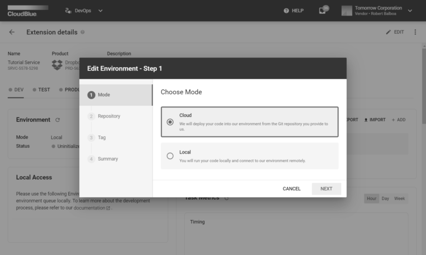The image size is (426, 255).
Task: Click the Local mode value text
Action: pos(57,137)
